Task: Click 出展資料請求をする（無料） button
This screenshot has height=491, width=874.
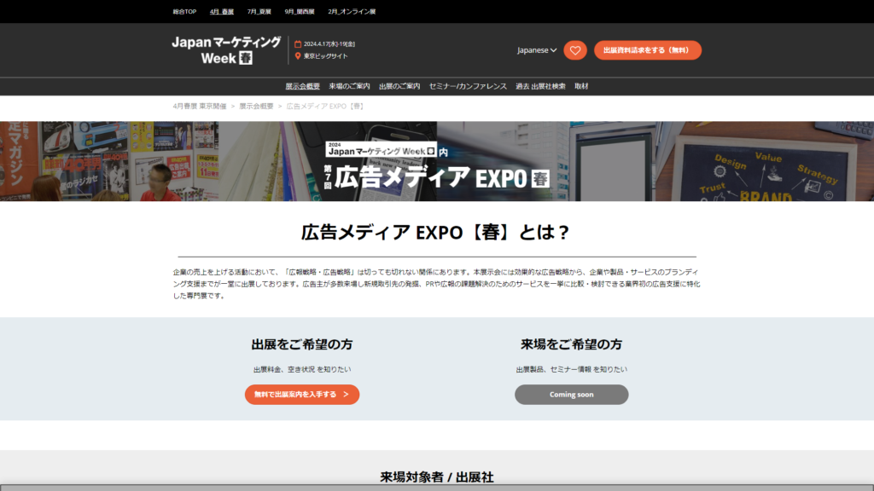Action: pyautogui.click(x=647, y=50)
